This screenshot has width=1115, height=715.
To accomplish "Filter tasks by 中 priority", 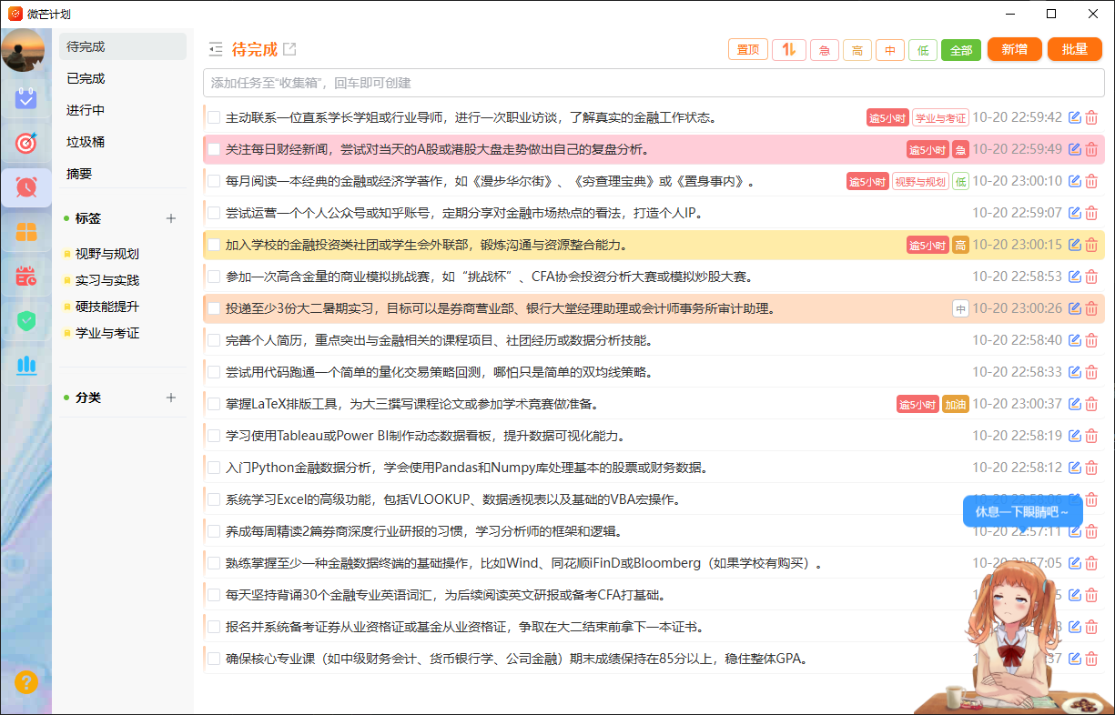I will click(889, 49).
